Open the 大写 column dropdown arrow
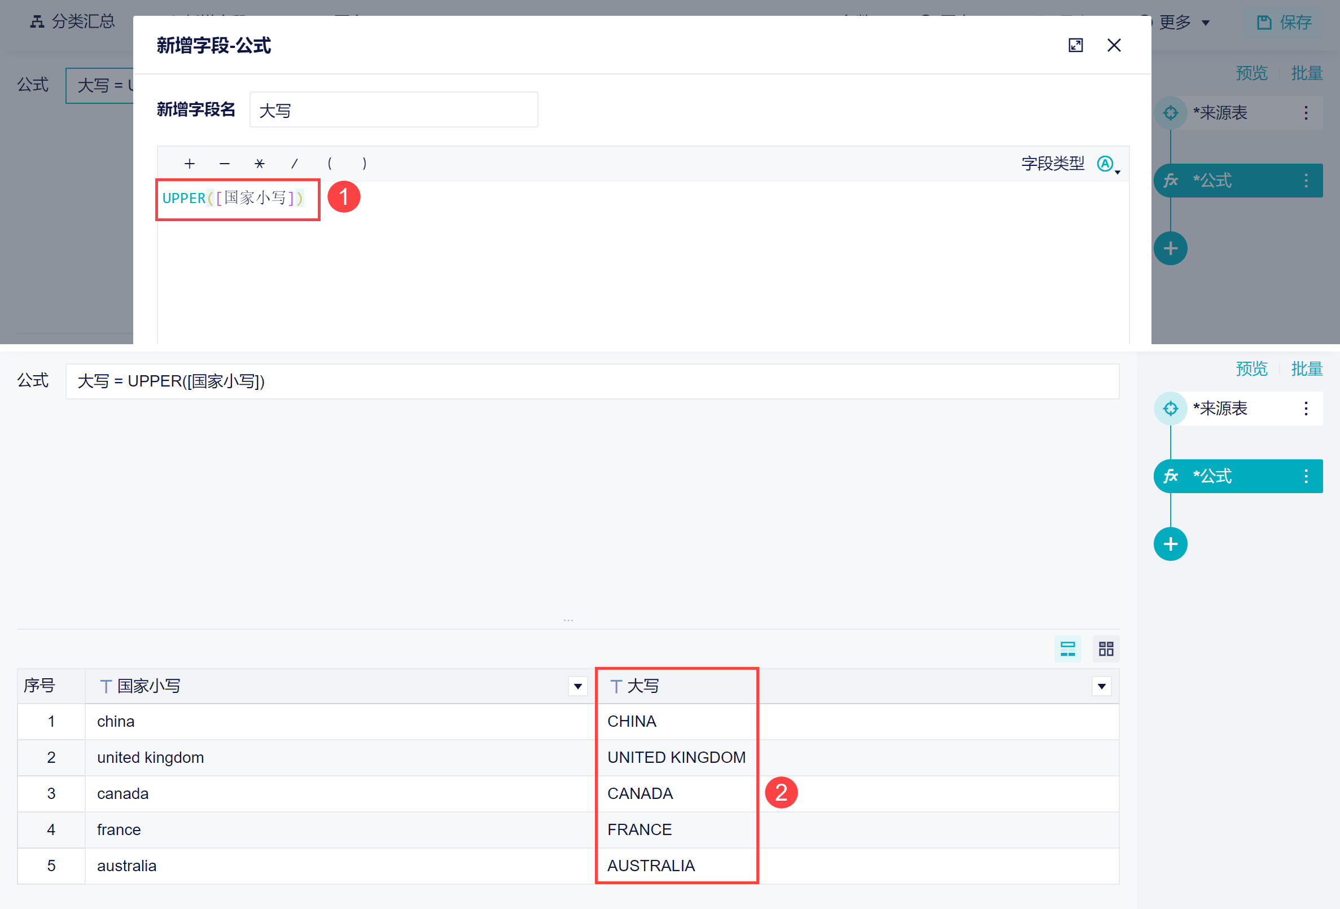The width and height of the screenshot is (1340, 909). tap(1101, 686)
